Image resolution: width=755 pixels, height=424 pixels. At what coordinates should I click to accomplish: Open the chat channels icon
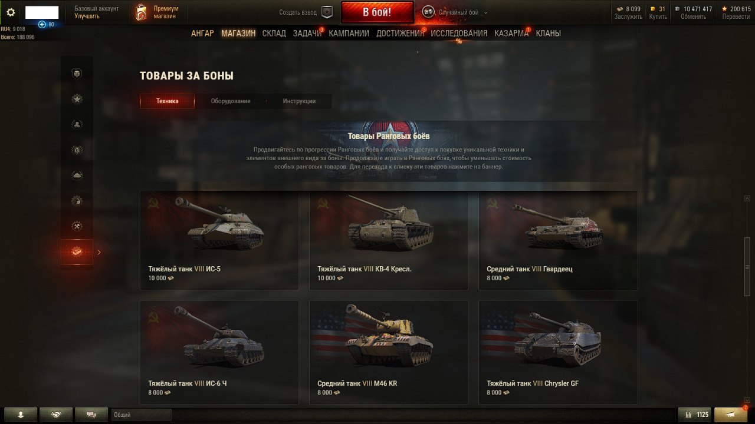[x=91, y=415]
